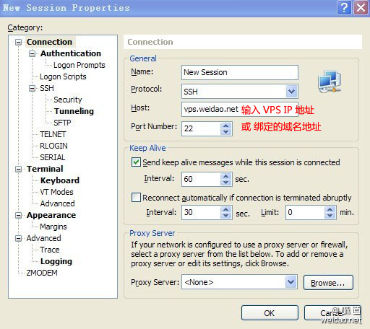Decrease reconnect interval with down arrow

click(x=225, y=216)
